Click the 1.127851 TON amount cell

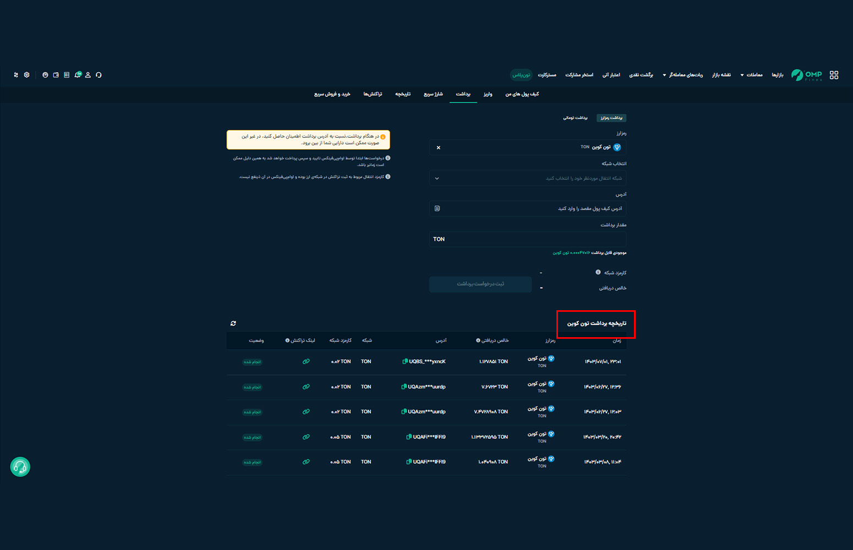(x=494, y=361)
